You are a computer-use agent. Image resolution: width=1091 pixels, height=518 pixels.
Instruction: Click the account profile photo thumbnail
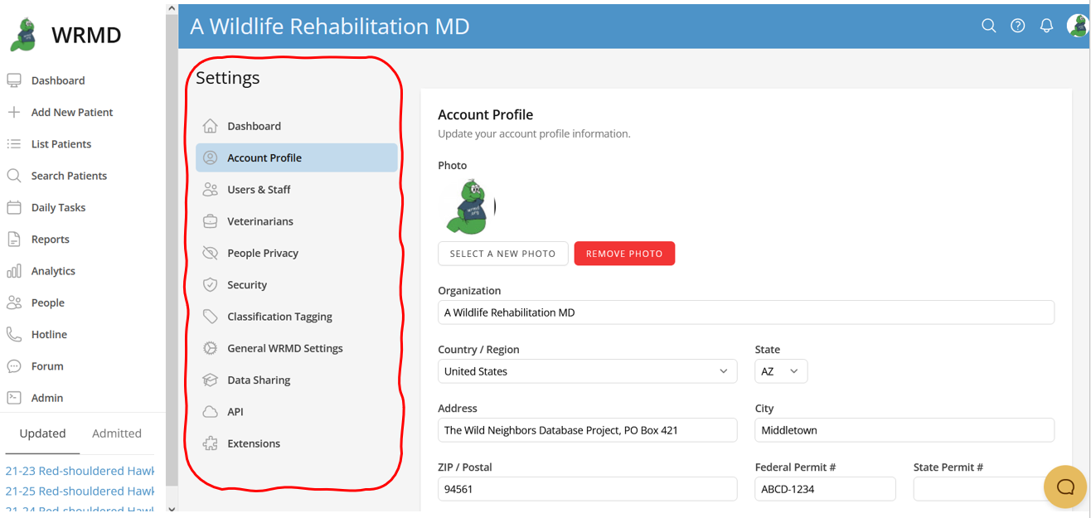[468, 206]
